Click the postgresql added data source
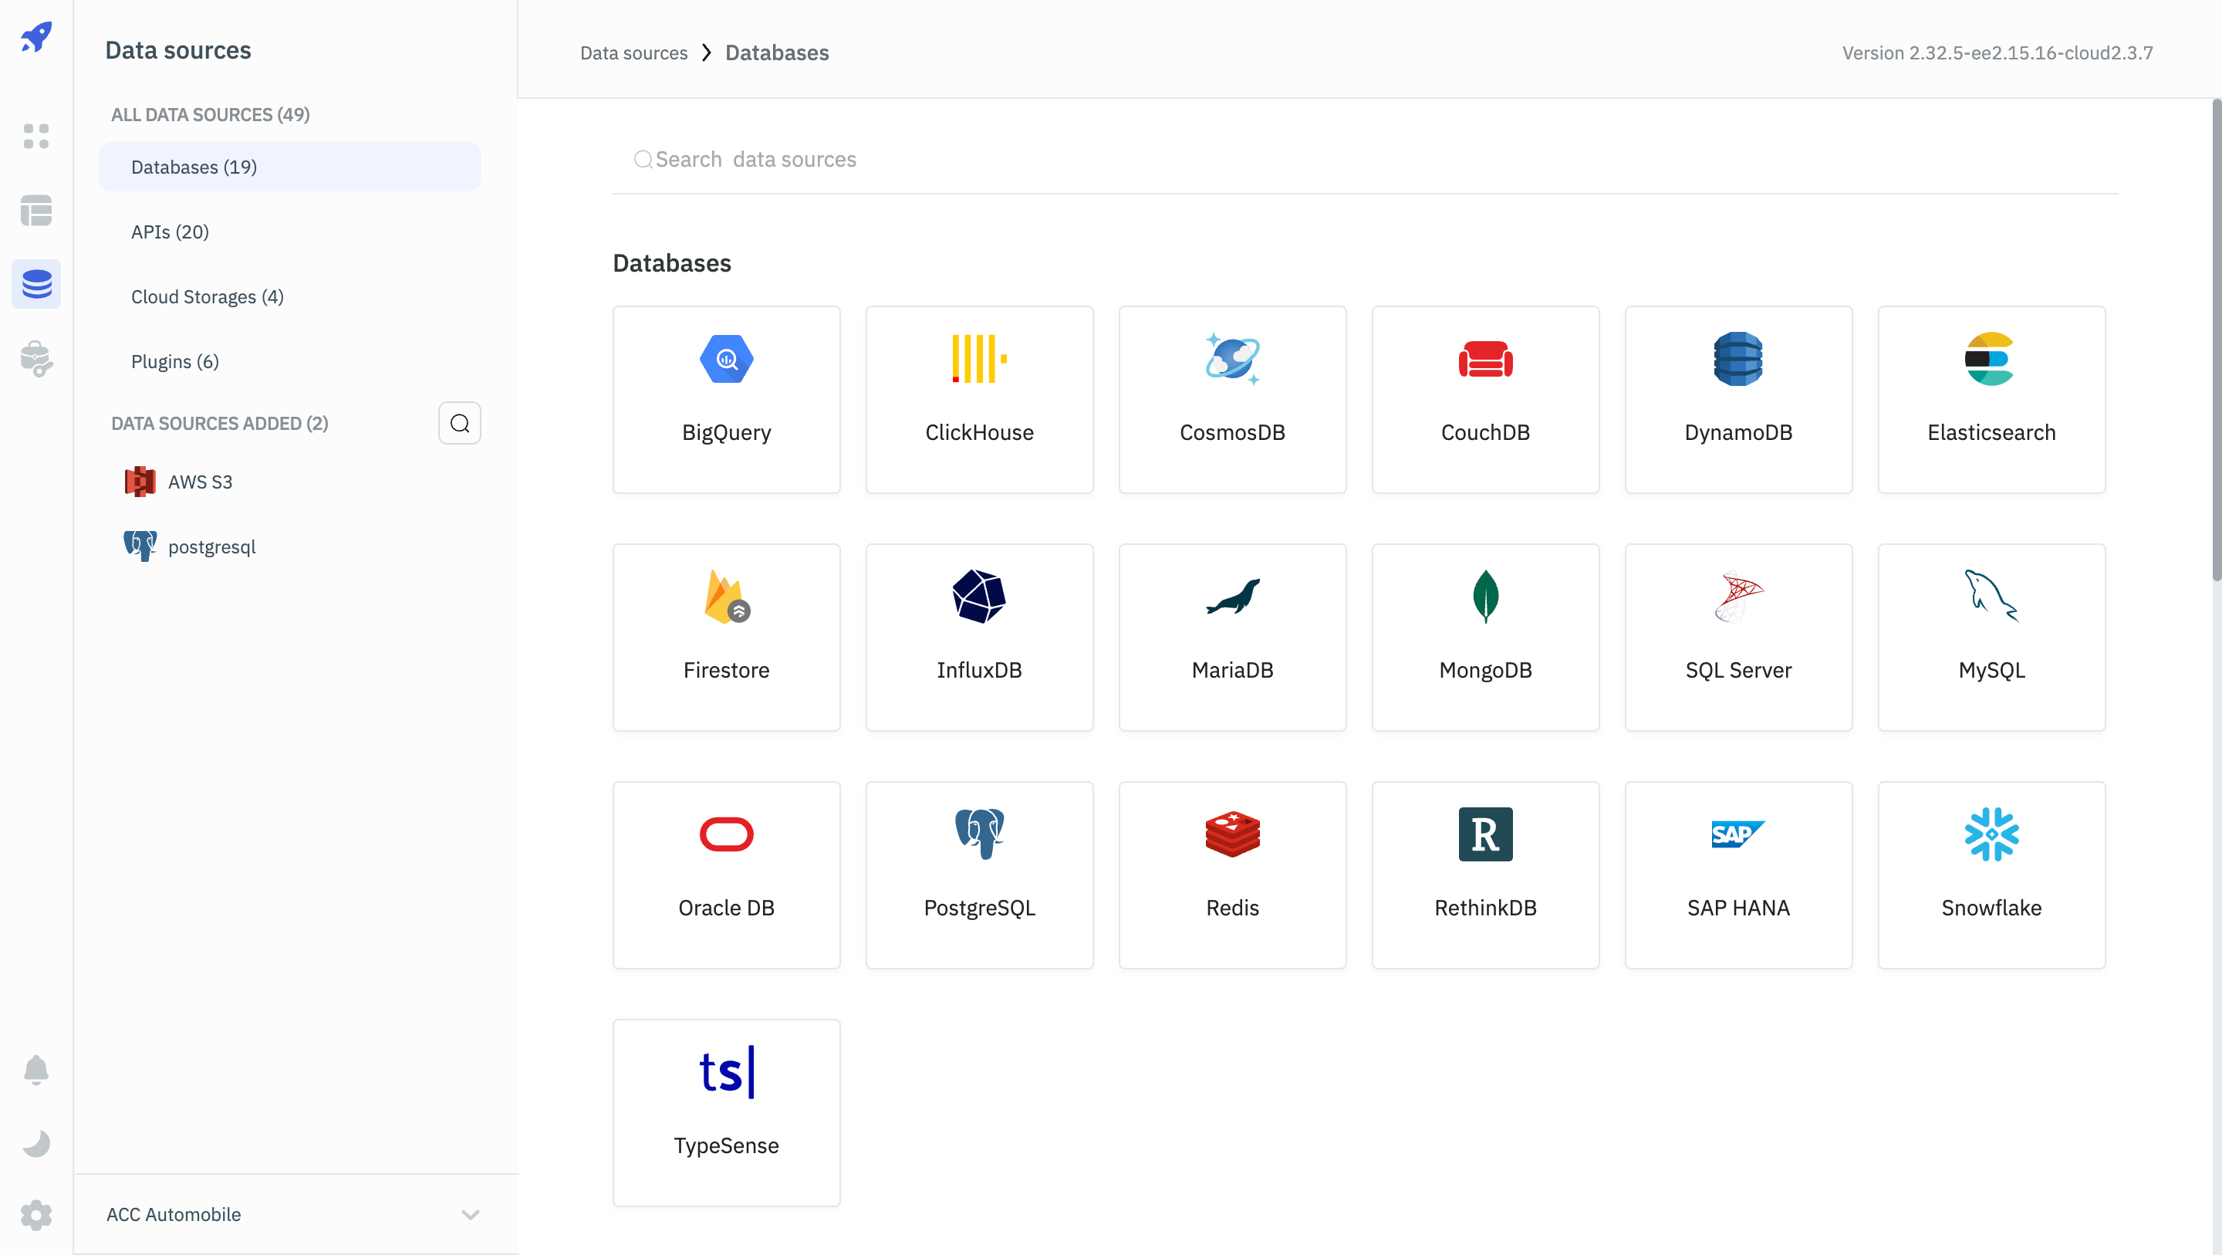 [x=211, y=545]
